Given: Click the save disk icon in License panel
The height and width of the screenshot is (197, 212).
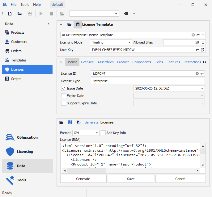Looking at the screenshot, I should (70, 122).
